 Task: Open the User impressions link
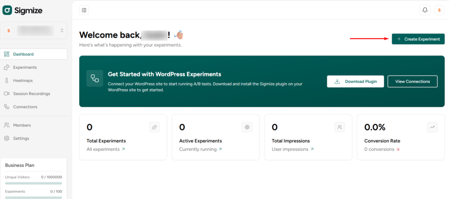coord(292,149)
